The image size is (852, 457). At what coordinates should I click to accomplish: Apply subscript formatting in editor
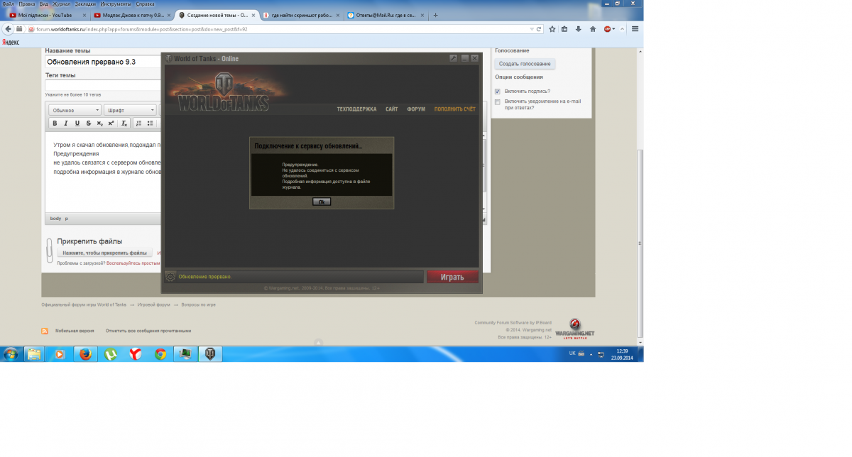[x=100, y=123]
